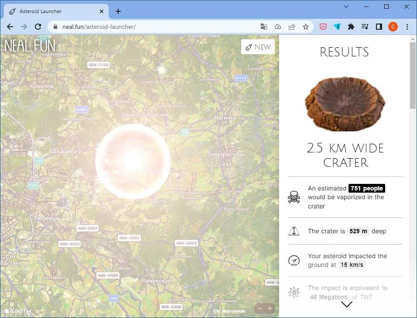Toggle the Chrome side panel
This screenshot has height=318, width=417.
[x=379, y=27]
